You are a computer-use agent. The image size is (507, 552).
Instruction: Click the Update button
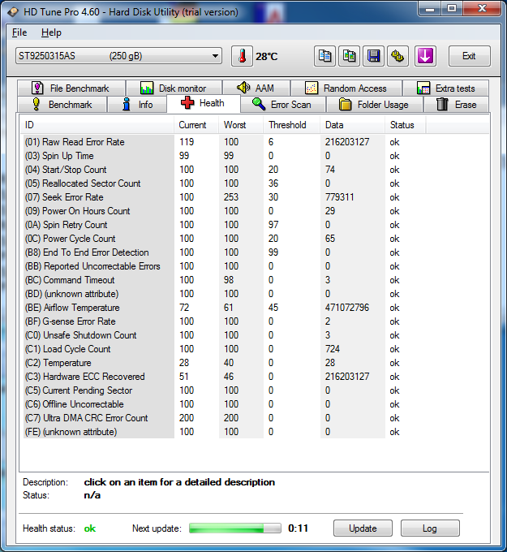tap(363, 528)
